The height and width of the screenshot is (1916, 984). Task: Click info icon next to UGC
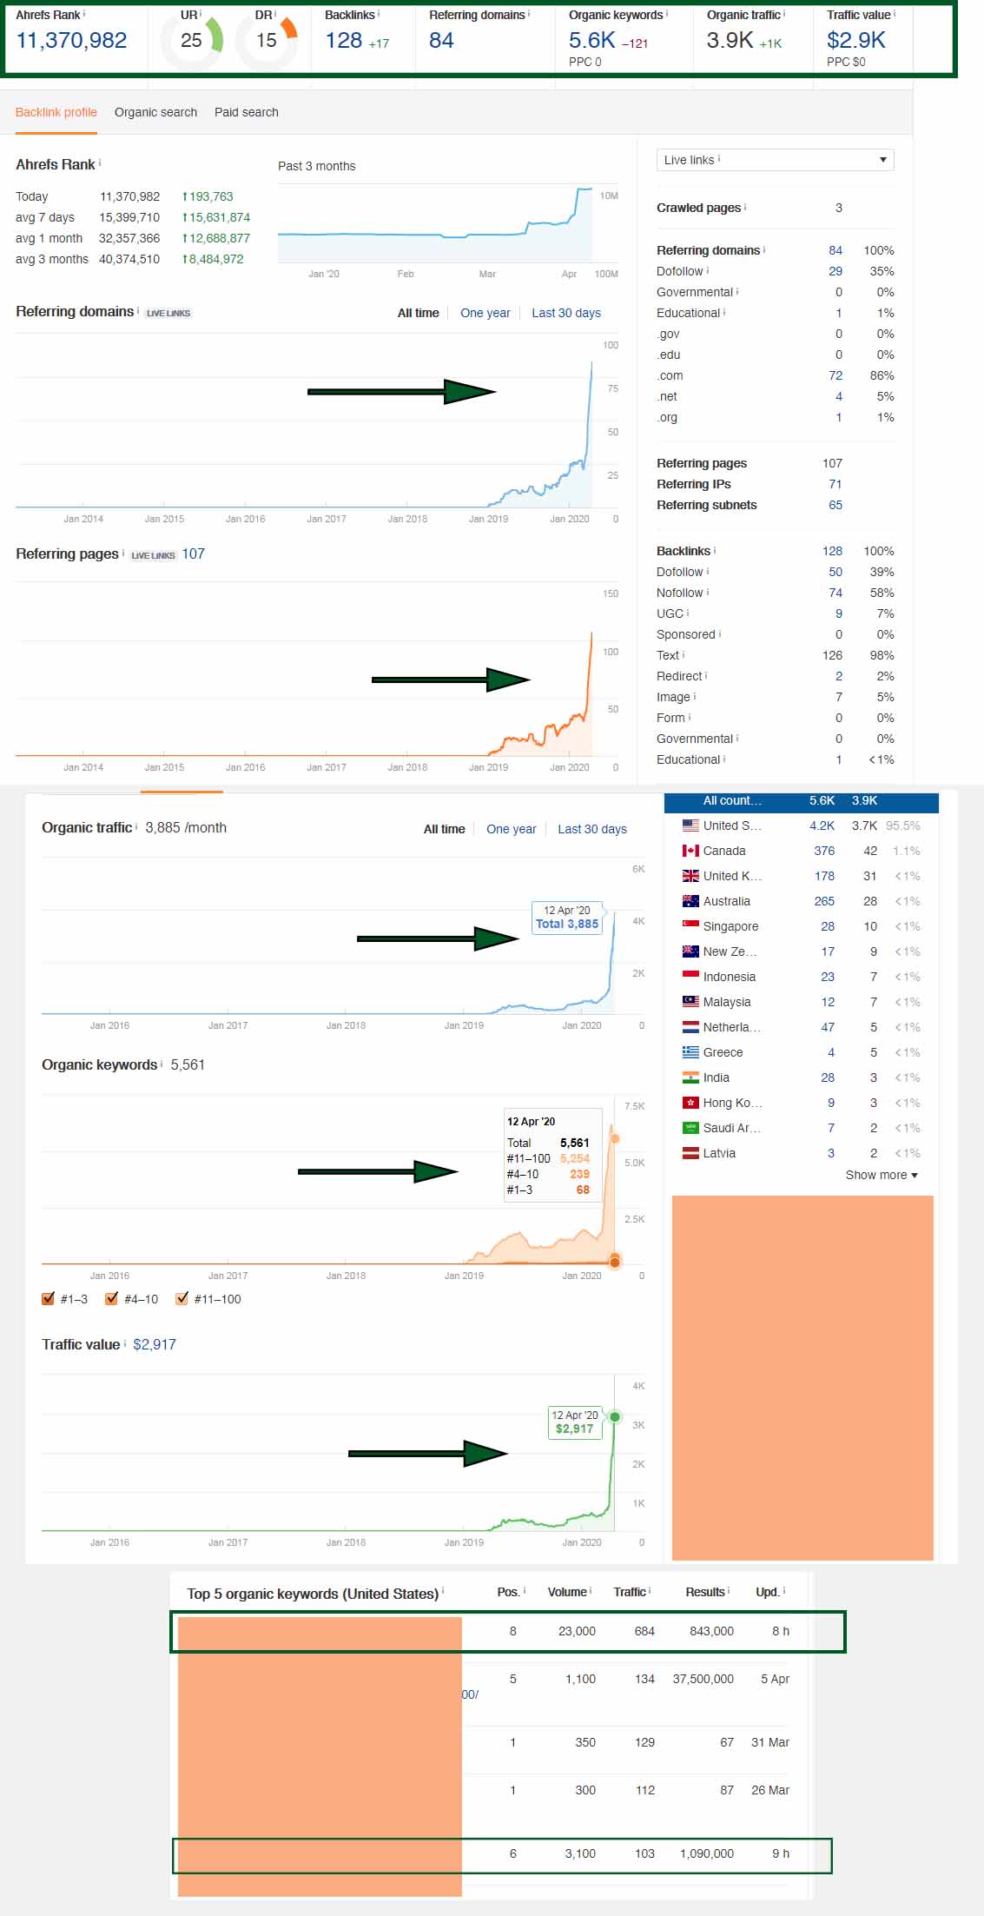point(688,613)
